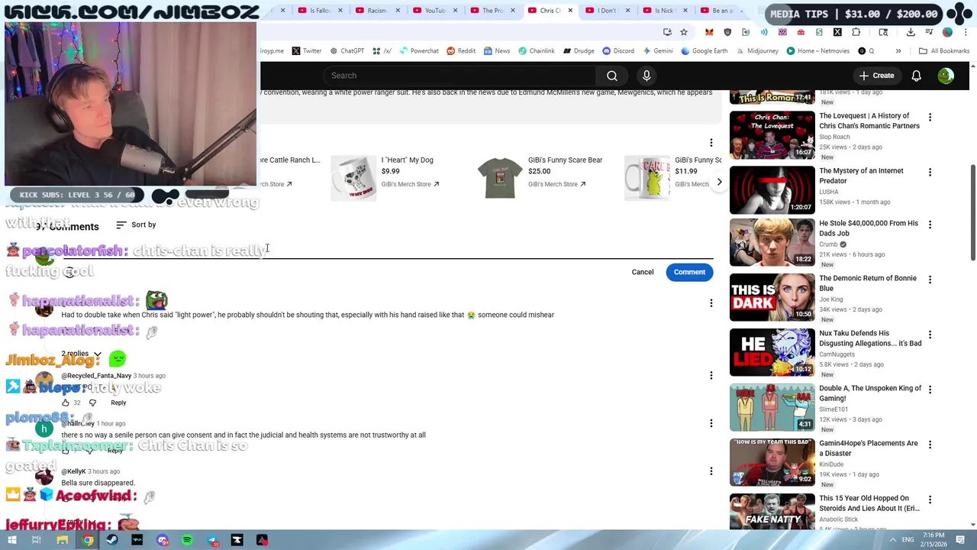Open the Midjourney bookmark

[x=757, y=51]
